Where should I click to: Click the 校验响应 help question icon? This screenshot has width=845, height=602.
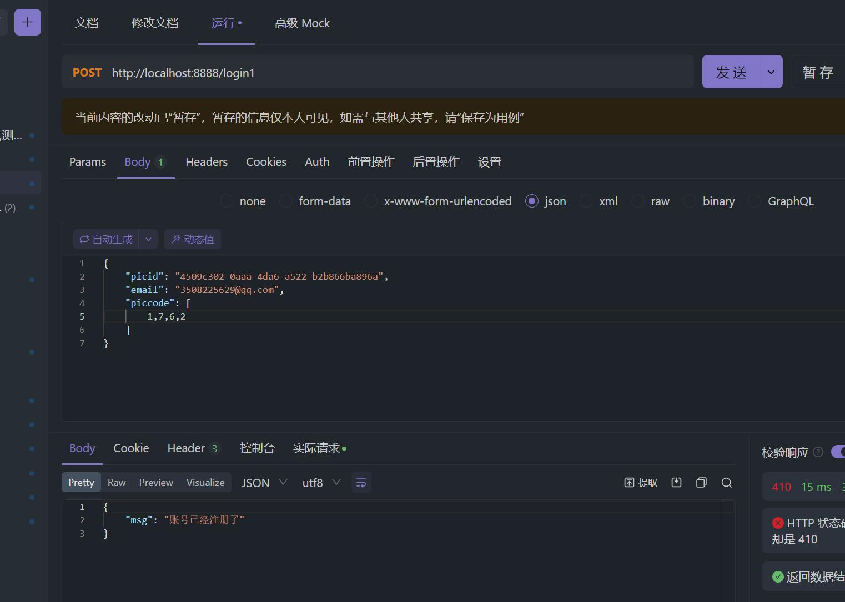click(818, 452)
